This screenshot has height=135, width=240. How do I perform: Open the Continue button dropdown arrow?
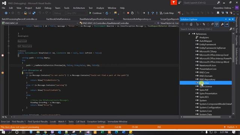click(103, 13)
